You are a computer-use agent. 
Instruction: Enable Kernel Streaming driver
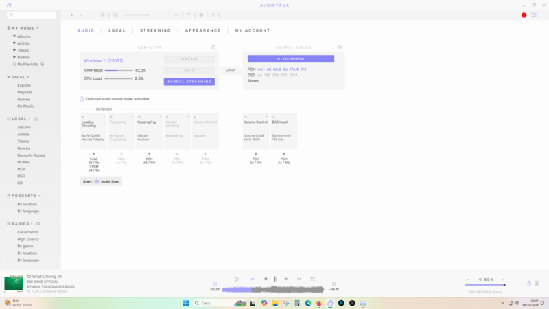coord(189,82)
